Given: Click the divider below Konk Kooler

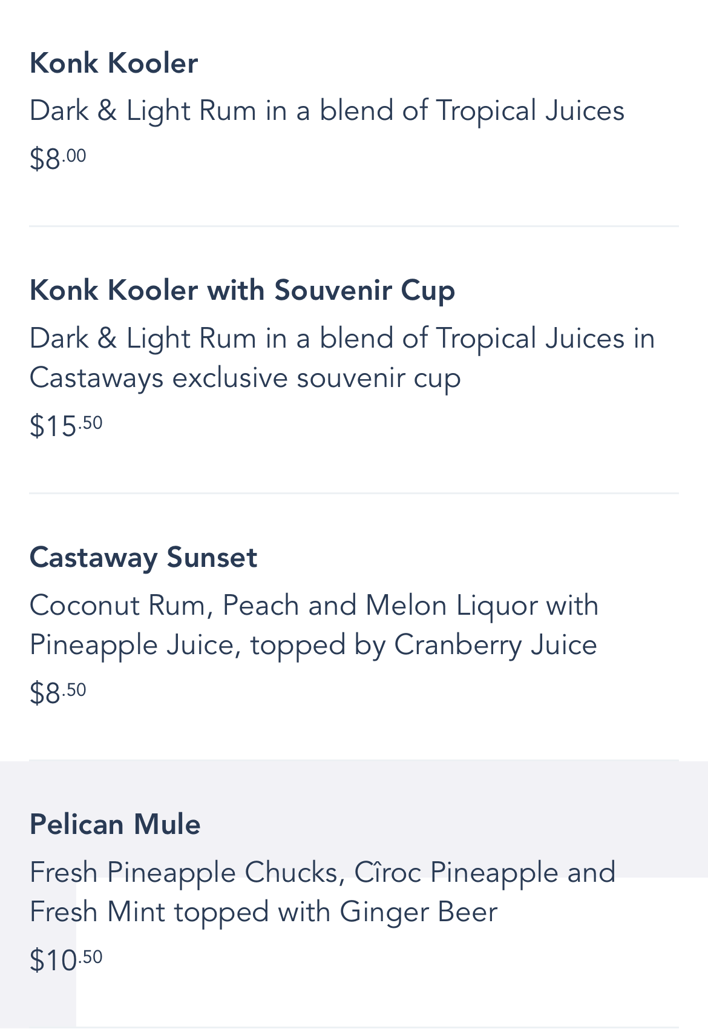Looking at the screenshot, I should (354, 227).
